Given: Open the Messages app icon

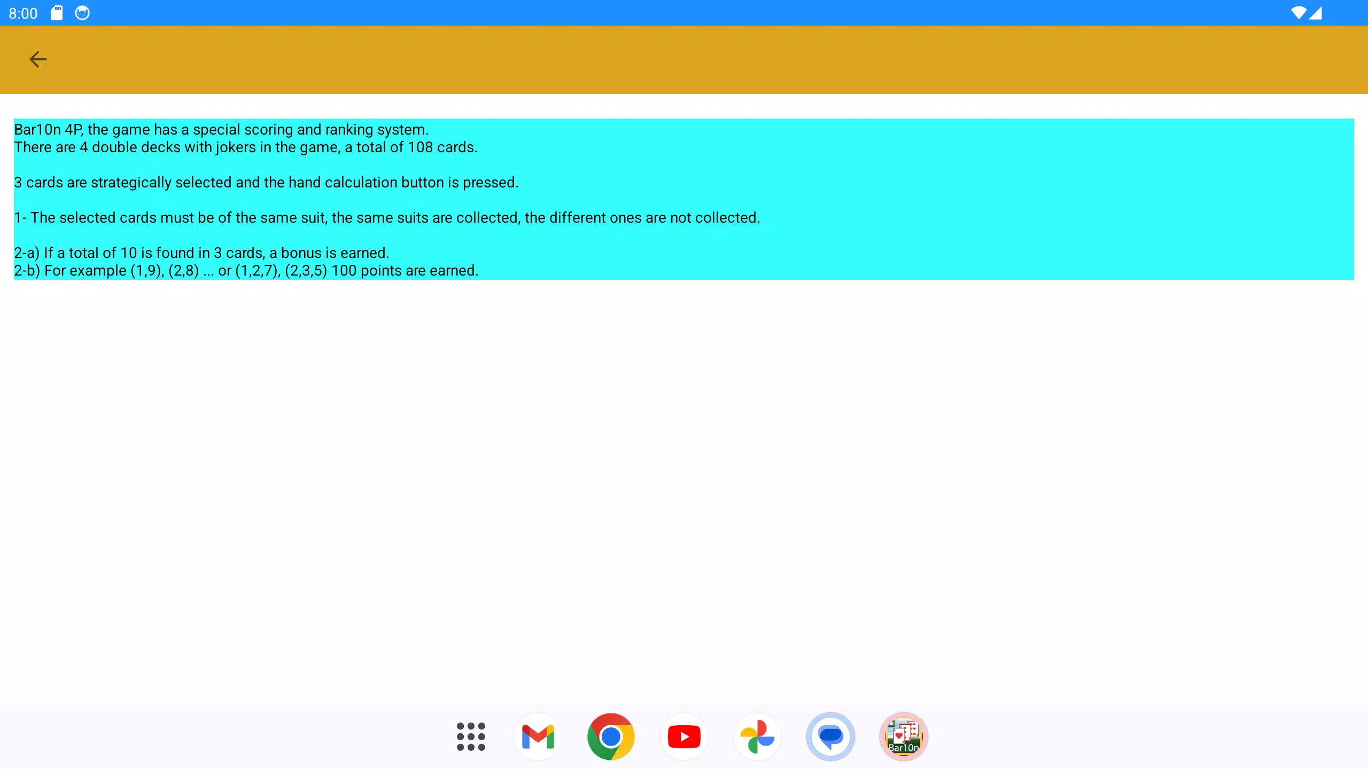Looking at the screenshot, I should tap(830, 736).
